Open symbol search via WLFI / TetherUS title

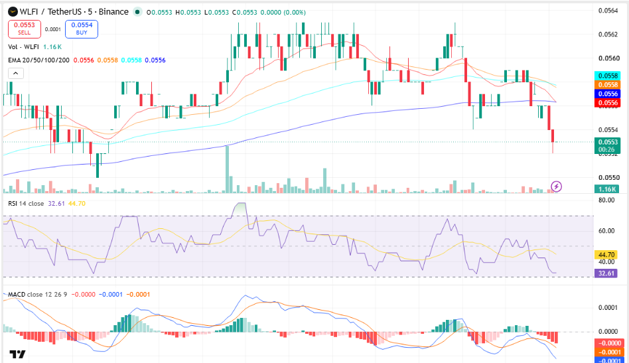[74, 12]
